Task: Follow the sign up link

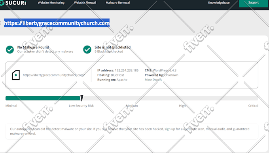Action: coord(170,129)
